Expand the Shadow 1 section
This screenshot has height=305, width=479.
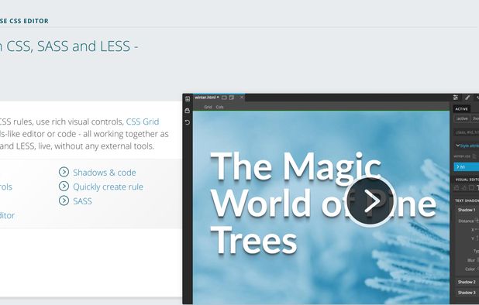(x=467, y=210)
